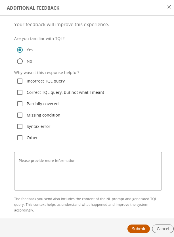The height and width of the screenshot is (237, 174).
Task: Click the 'Incorrect TQL query' label text
Action: click(x=46, y=81)
